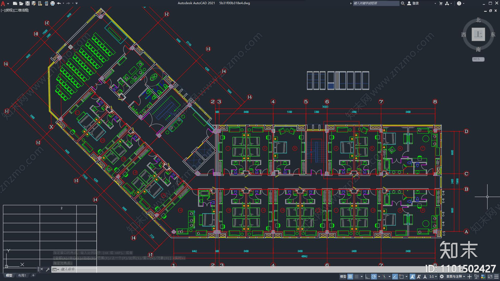Click the 登录 sign-in button
This screenshot has height=281, width=500.
coord(413,3)
